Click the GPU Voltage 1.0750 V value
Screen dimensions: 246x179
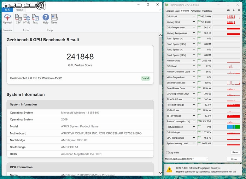point(207,132)
